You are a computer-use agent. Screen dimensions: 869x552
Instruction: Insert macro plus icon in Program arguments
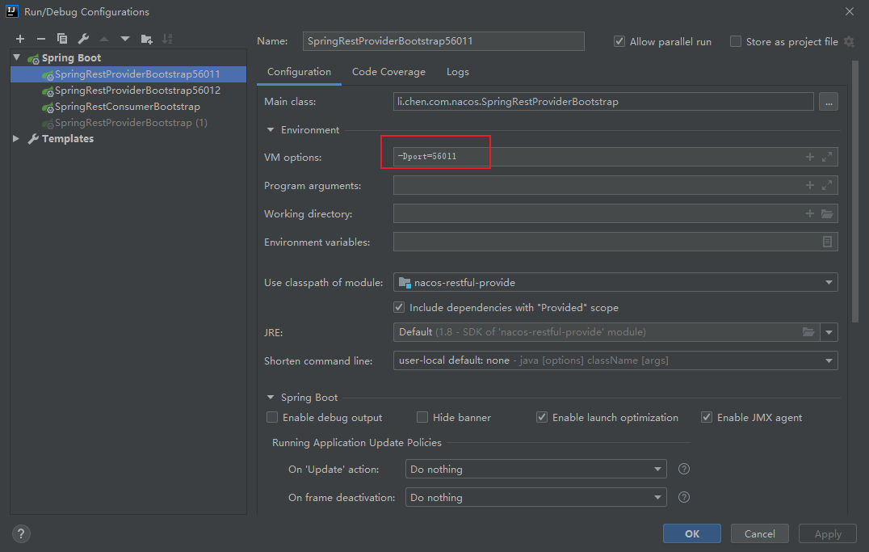810,185
